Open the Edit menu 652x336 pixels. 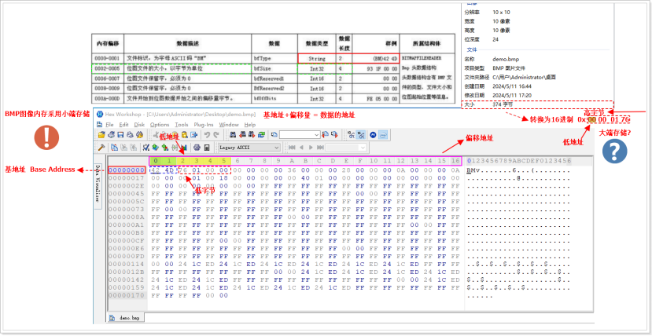click(x=123, y=125)
